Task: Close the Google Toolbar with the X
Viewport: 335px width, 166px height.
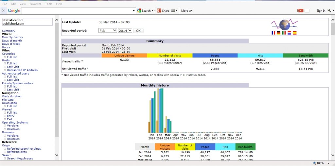Action: 3,11
